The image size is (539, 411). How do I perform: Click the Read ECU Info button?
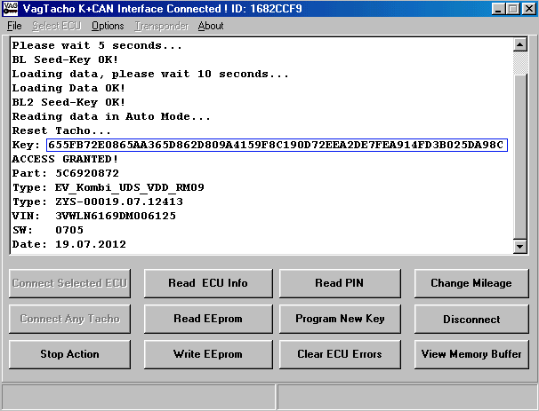point(208,283)
